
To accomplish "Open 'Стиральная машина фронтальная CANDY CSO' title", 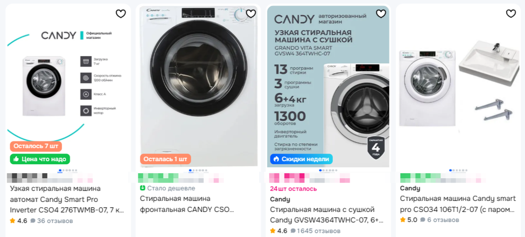I will click(186, 204).
